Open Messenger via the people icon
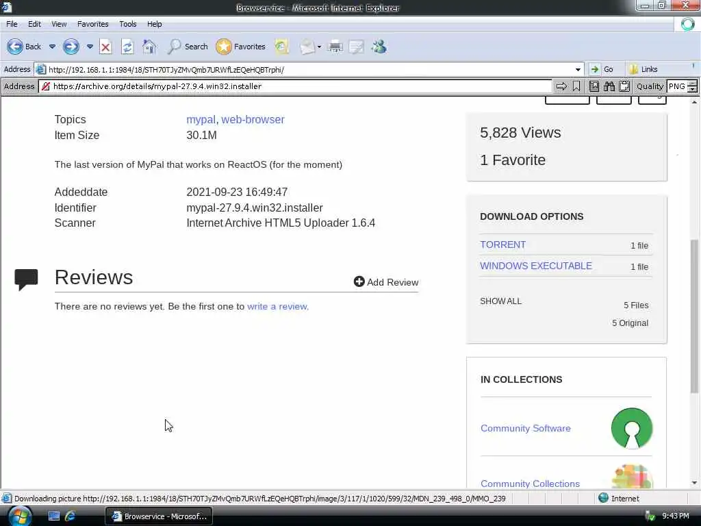701x526 pixels. click(x=379, y=47)
